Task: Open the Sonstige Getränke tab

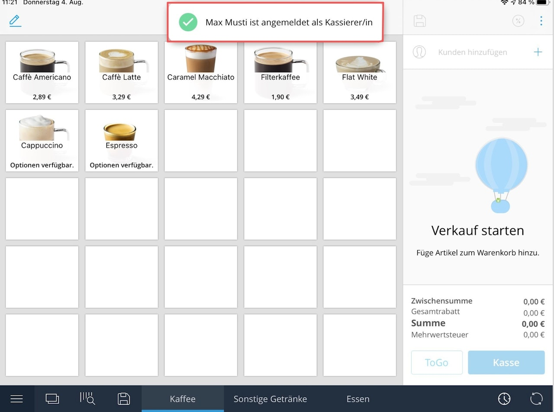Action: pyautogui.click(x=270, y=399)
